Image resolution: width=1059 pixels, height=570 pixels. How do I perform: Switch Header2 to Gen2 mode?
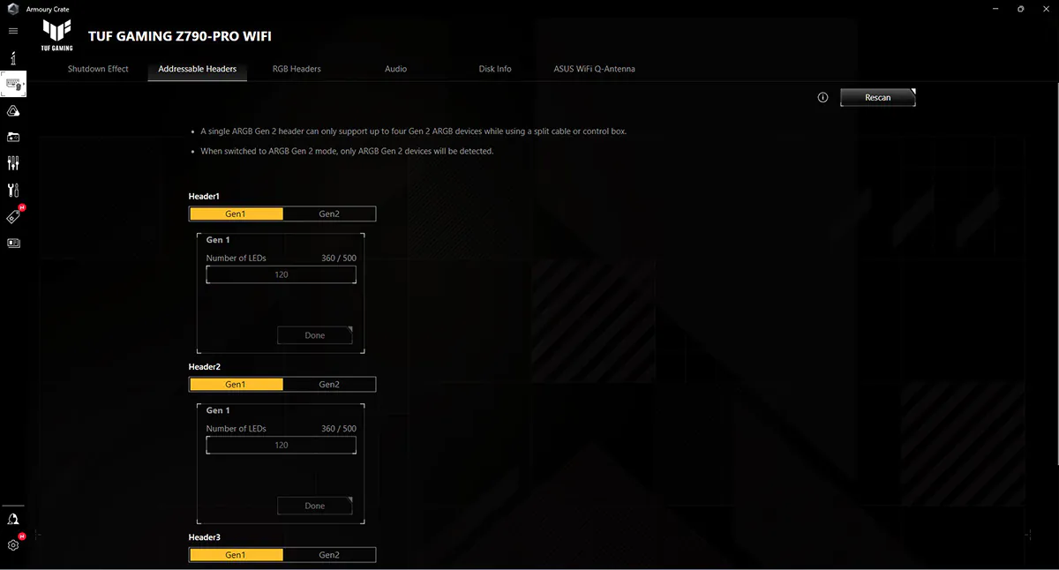329,384
